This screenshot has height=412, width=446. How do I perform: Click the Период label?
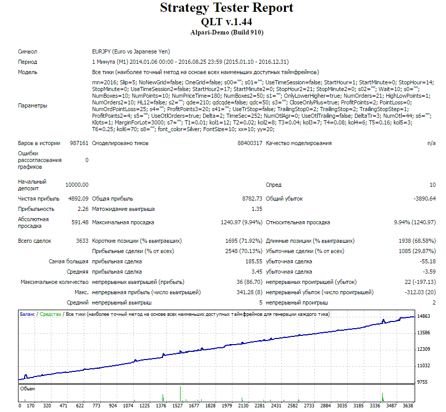pyautogui.click(x=27, y=62)
